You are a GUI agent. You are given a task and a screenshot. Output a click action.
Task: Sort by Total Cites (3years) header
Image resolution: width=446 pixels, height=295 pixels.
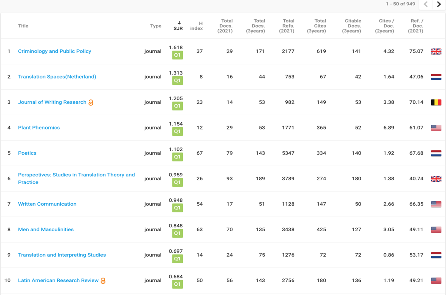(x=316, y=26)
